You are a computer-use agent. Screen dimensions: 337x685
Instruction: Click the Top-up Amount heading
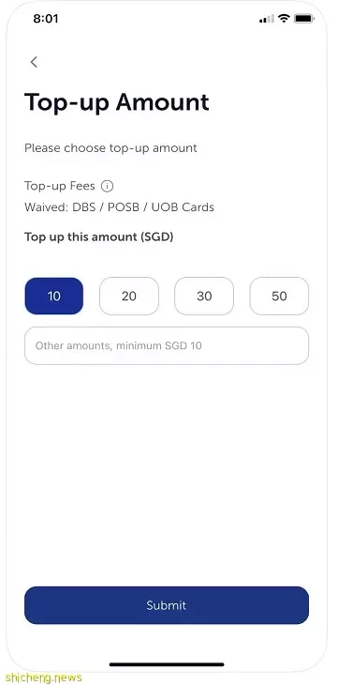pyautogui.click(x=117, y=103)
